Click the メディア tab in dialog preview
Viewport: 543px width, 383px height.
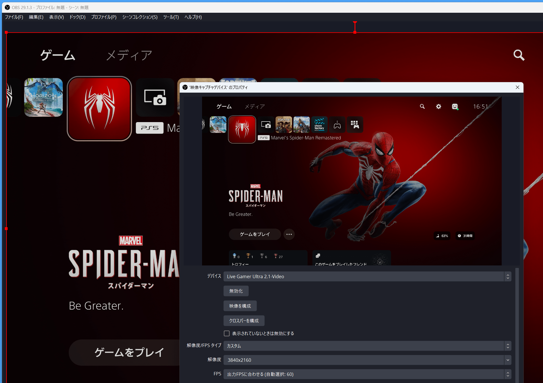click(x=255, y=107)
